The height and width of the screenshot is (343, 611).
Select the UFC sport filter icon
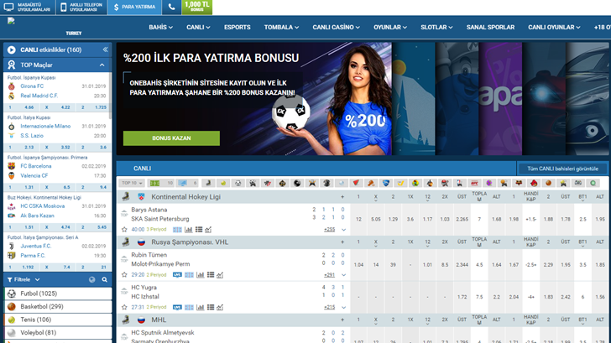(x=474, y=183)
